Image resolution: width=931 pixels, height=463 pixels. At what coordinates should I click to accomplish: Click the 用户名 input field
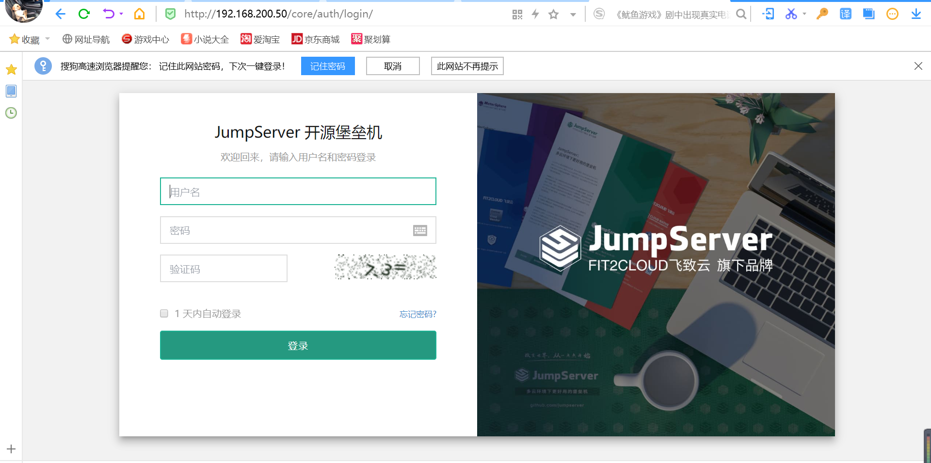click(x=298, y=192)
